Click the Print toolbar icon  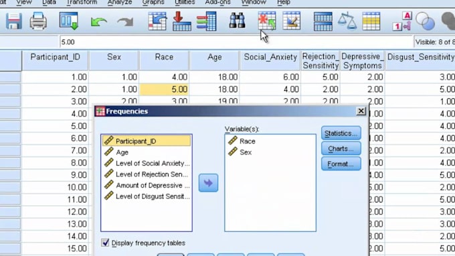click(38, 21)
